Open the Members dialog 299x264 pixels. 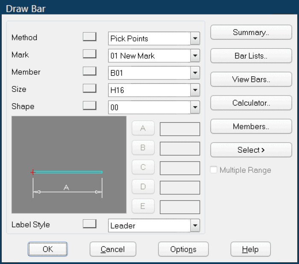(x=251, y=127)
